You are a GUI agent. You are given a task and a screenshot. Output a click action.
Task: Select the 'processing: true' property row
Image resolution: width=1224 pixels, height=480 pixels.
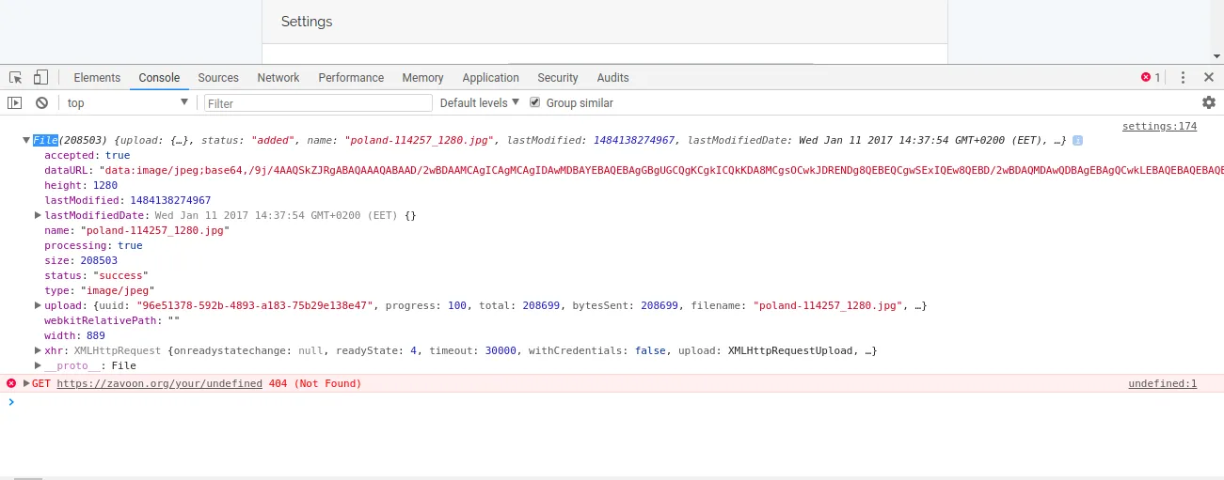(93, 245)
